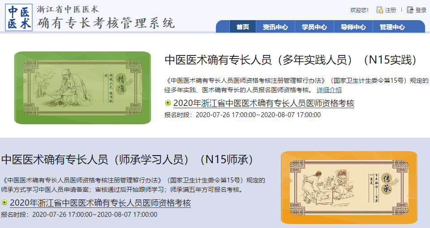
Task: Click the 详细介绍 link
Action: [329, 90]
